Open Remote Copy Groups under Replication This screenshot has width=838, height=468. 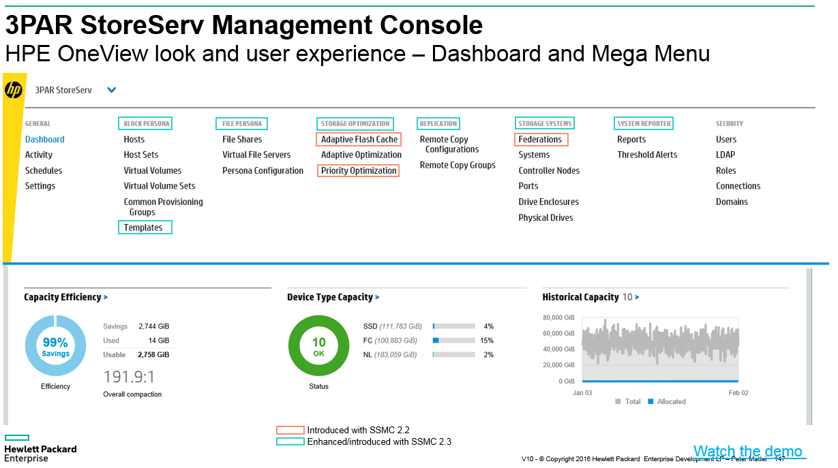(458, 166)
